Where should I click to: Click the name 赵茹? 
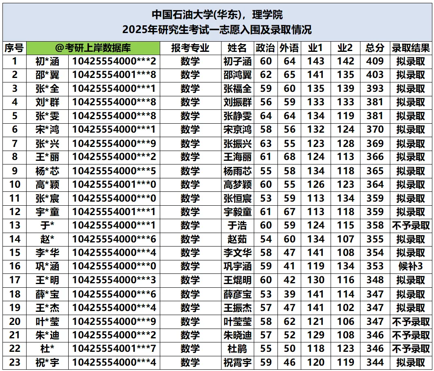(237, 240)
